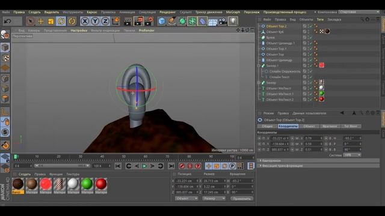Select the green material swatch
The width and height of the screenshot is (385, 216).
(x=87, y=184)
